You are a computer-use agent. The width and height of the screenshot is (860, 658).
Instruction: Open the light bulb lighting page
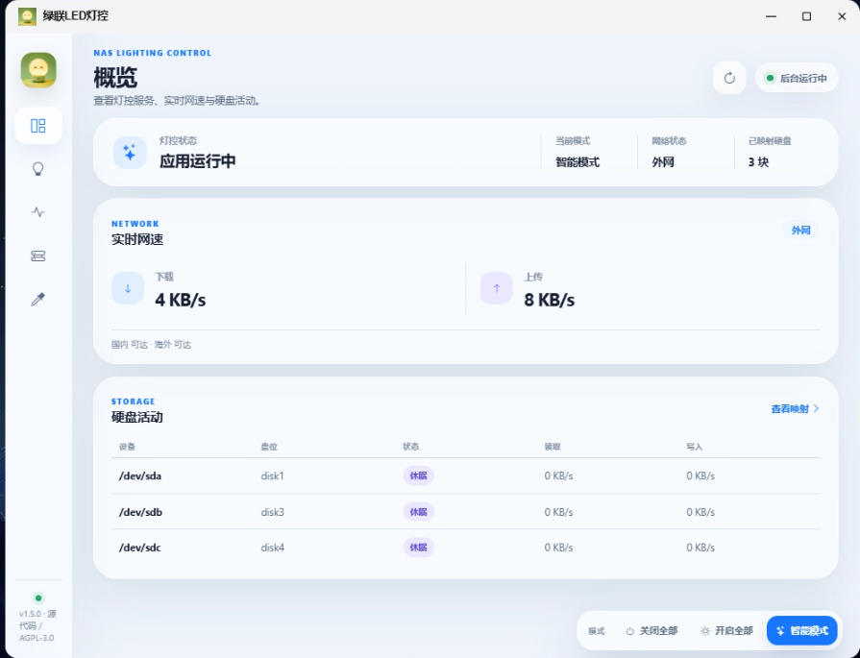(x=37, y=169)
